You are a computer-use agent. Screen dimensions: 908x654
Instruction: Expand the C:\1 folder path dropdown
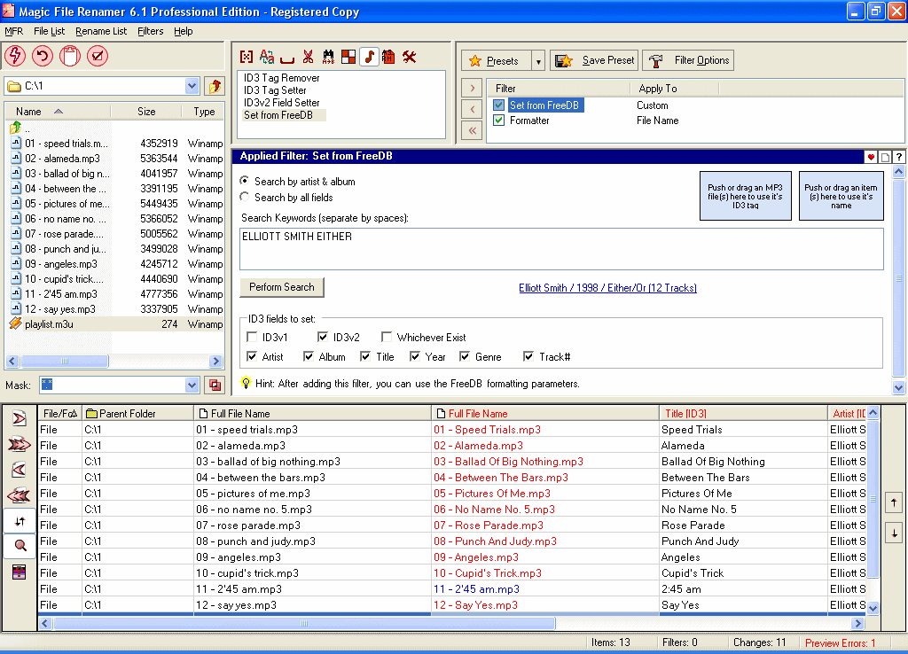coord(192,86)
